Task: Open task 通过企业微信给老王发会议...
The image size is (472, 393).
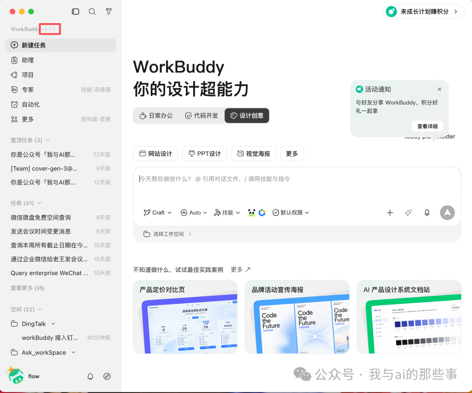Action: click(60, 259)
